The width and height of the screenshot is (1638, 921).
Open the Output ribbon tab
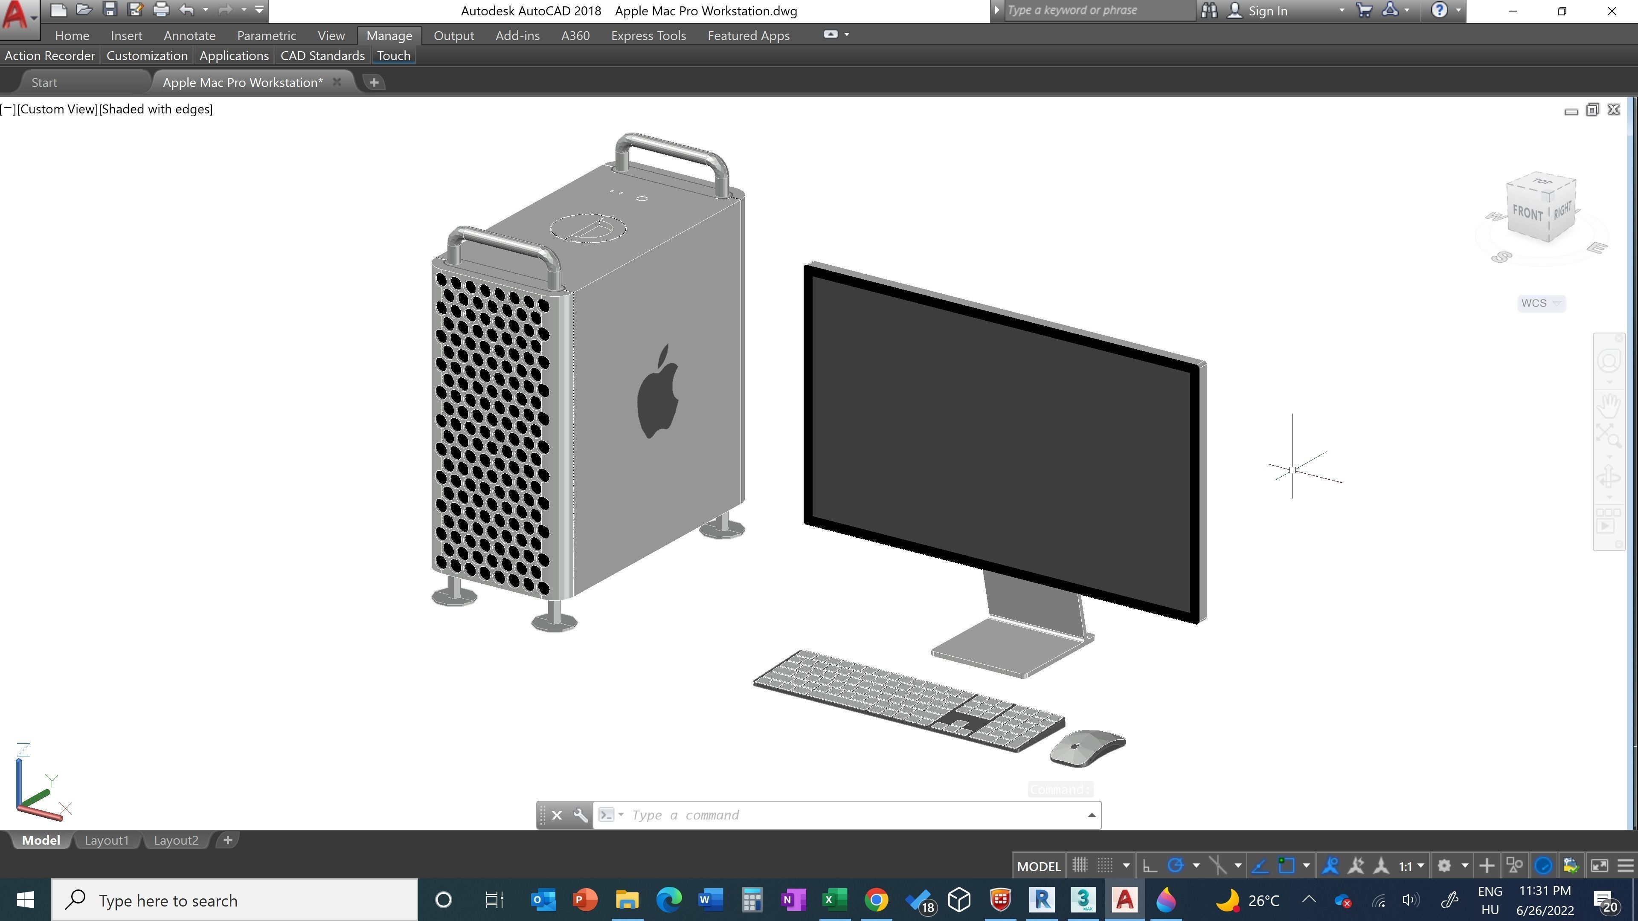[454, 35]
